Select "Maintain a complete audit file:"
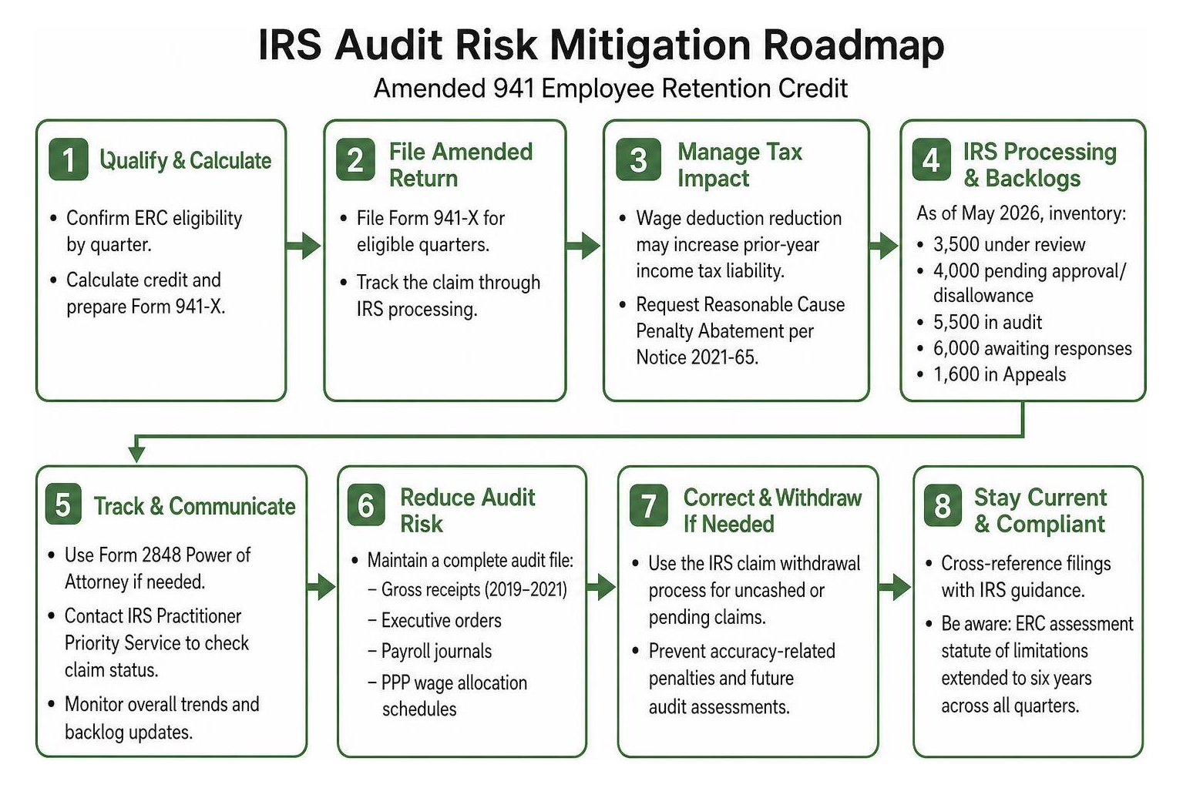 point(470,560)
